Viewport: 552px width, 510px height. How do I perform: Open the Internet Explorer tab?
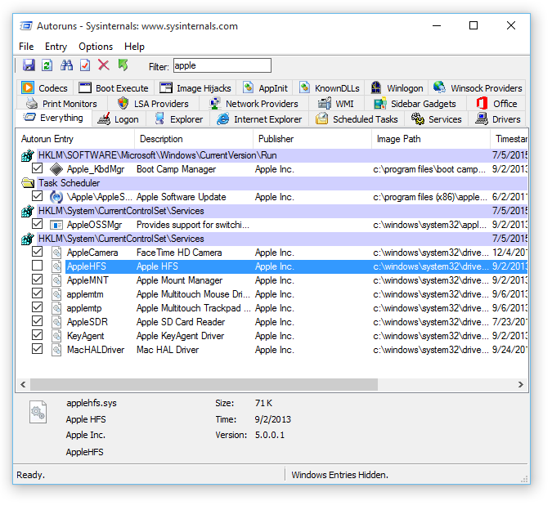pyautogui.click(x=259, y=119)
